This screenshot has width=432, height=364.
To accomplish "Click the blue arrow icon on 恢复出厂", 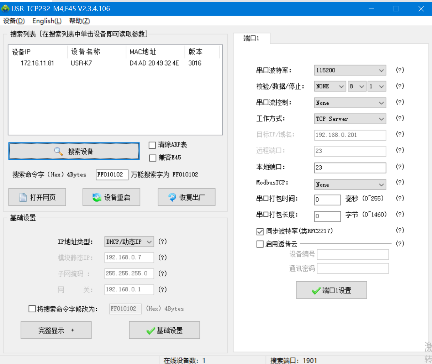I will (x=172, y=197).
